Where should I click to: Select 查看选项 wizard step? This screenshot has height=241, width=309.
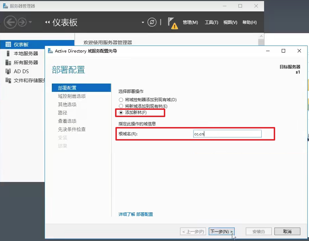tap(67, 121)
